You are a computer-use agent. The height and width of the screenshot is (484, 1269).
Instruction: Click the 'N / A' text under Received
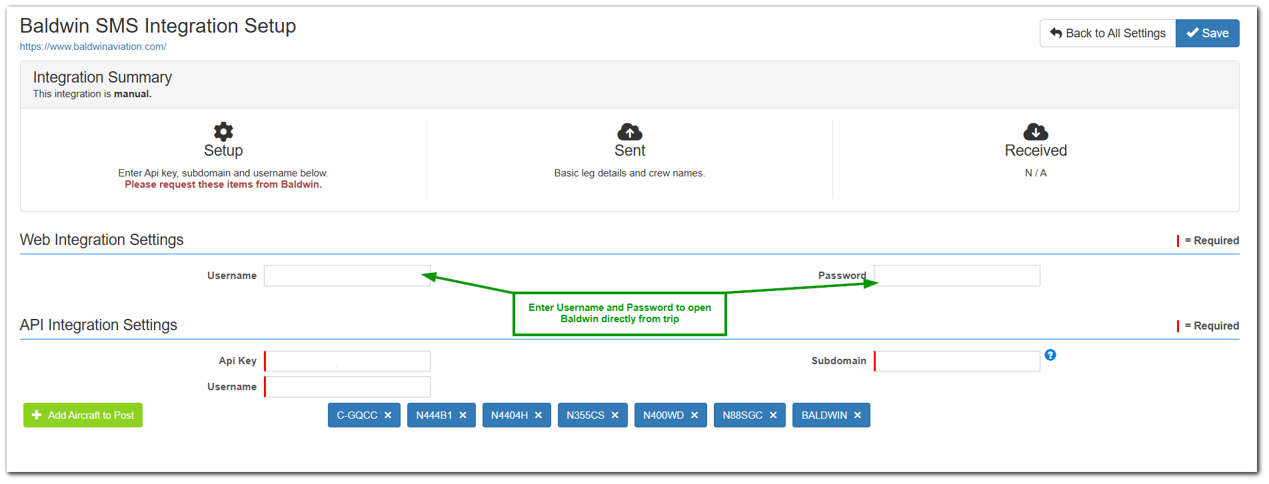(x=1036, y=173)
